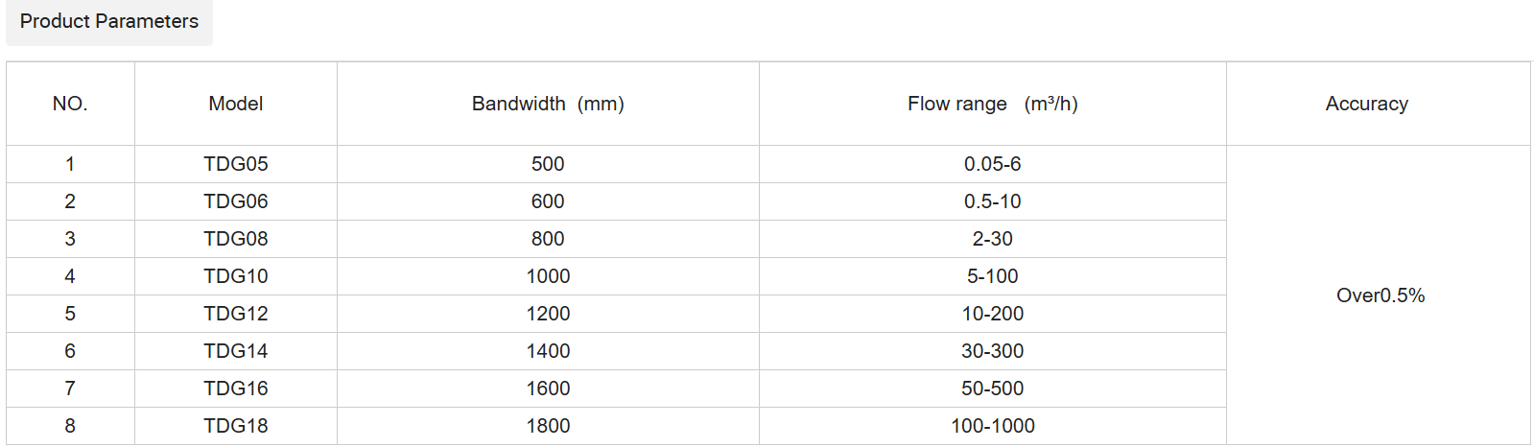Select the TDG06 model cell

tap(236, 201)
